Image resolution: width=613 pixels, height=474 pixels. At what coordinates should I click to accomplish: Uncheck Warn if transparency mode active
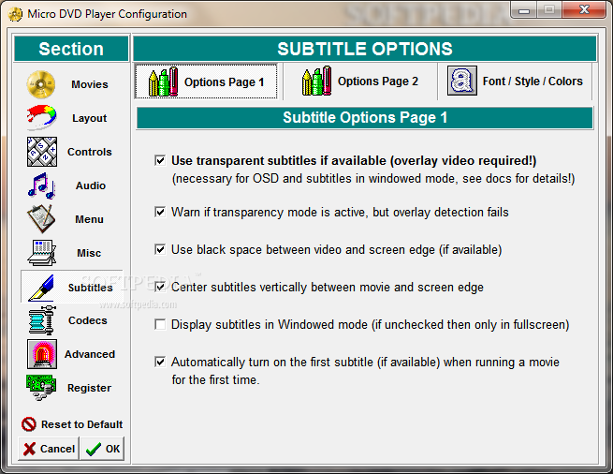[160, 212]
